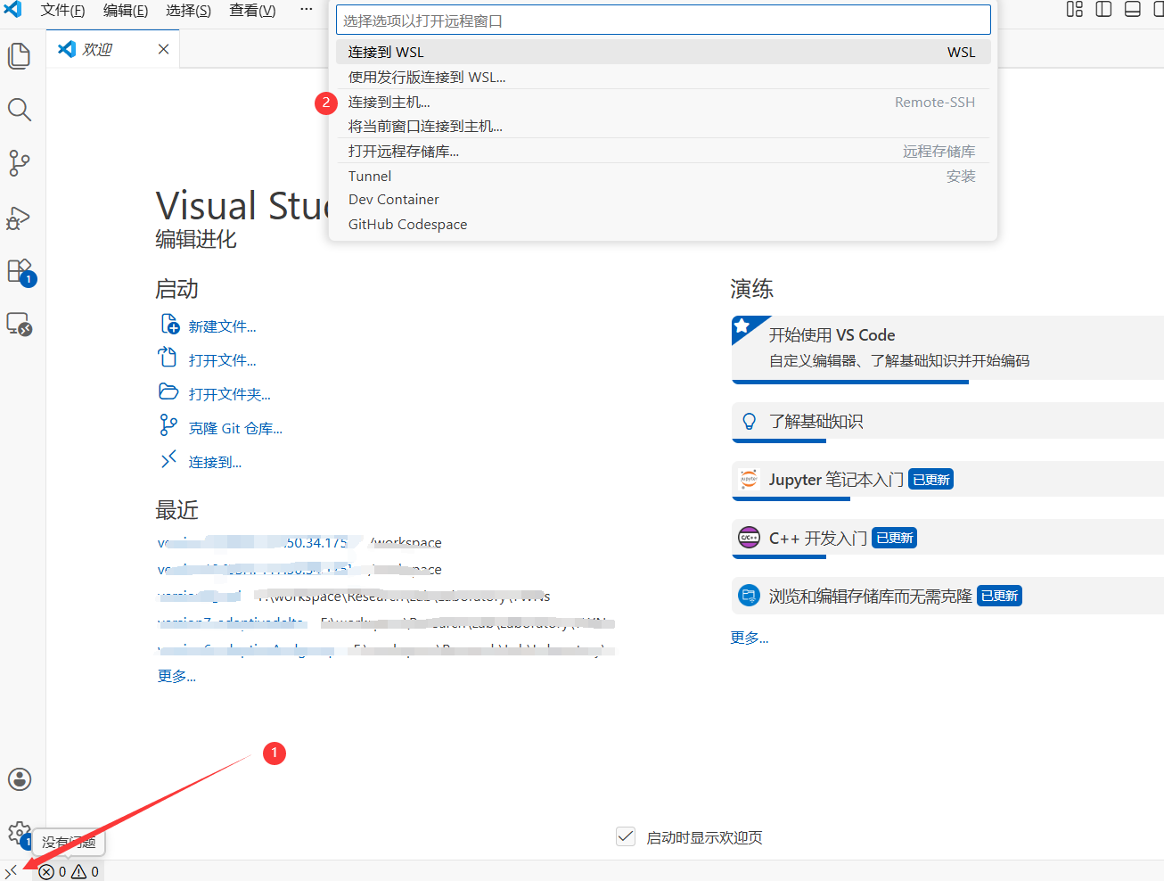This screenshot has height=881, width=1164.
Task: Toggle the primary side bar icon
Action: 1103,10
